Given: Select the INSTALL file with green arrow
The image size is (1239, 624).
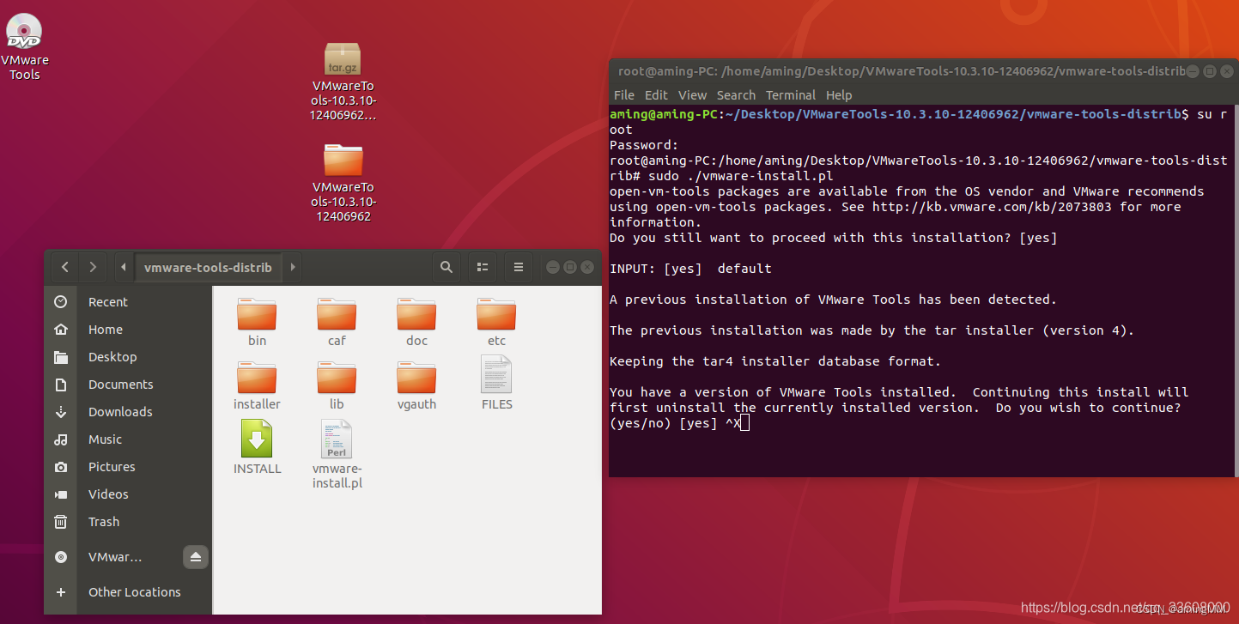Looking at the screenshot, I should tap(257, 447).
